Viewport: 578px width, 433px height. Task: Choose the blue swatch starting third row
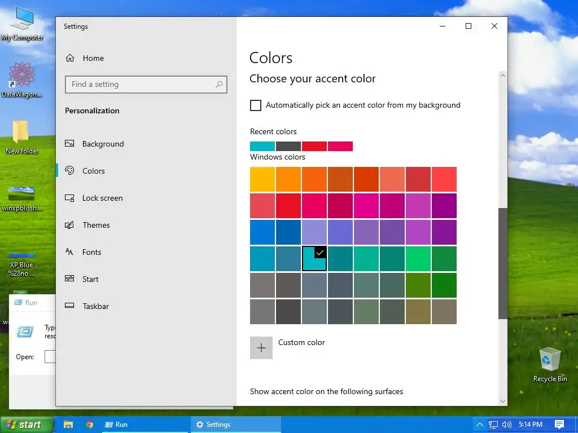coord(262,232)
